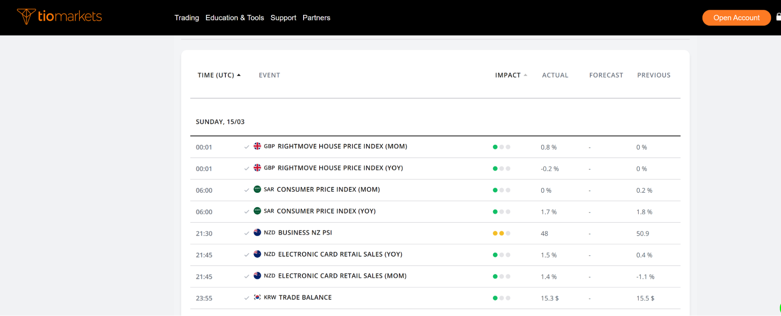This screenshot has height=316, width=781.
Task: Click South Korea flag beside Trade Balance
Action: coord(257,297)
